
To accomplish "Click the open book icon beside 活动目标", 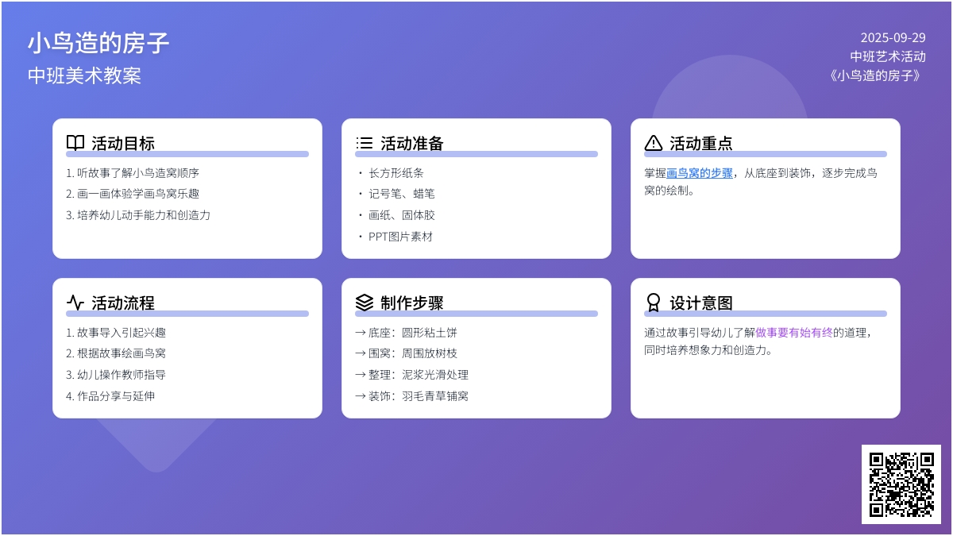I will pyautogui.click(x=75, y=143).
